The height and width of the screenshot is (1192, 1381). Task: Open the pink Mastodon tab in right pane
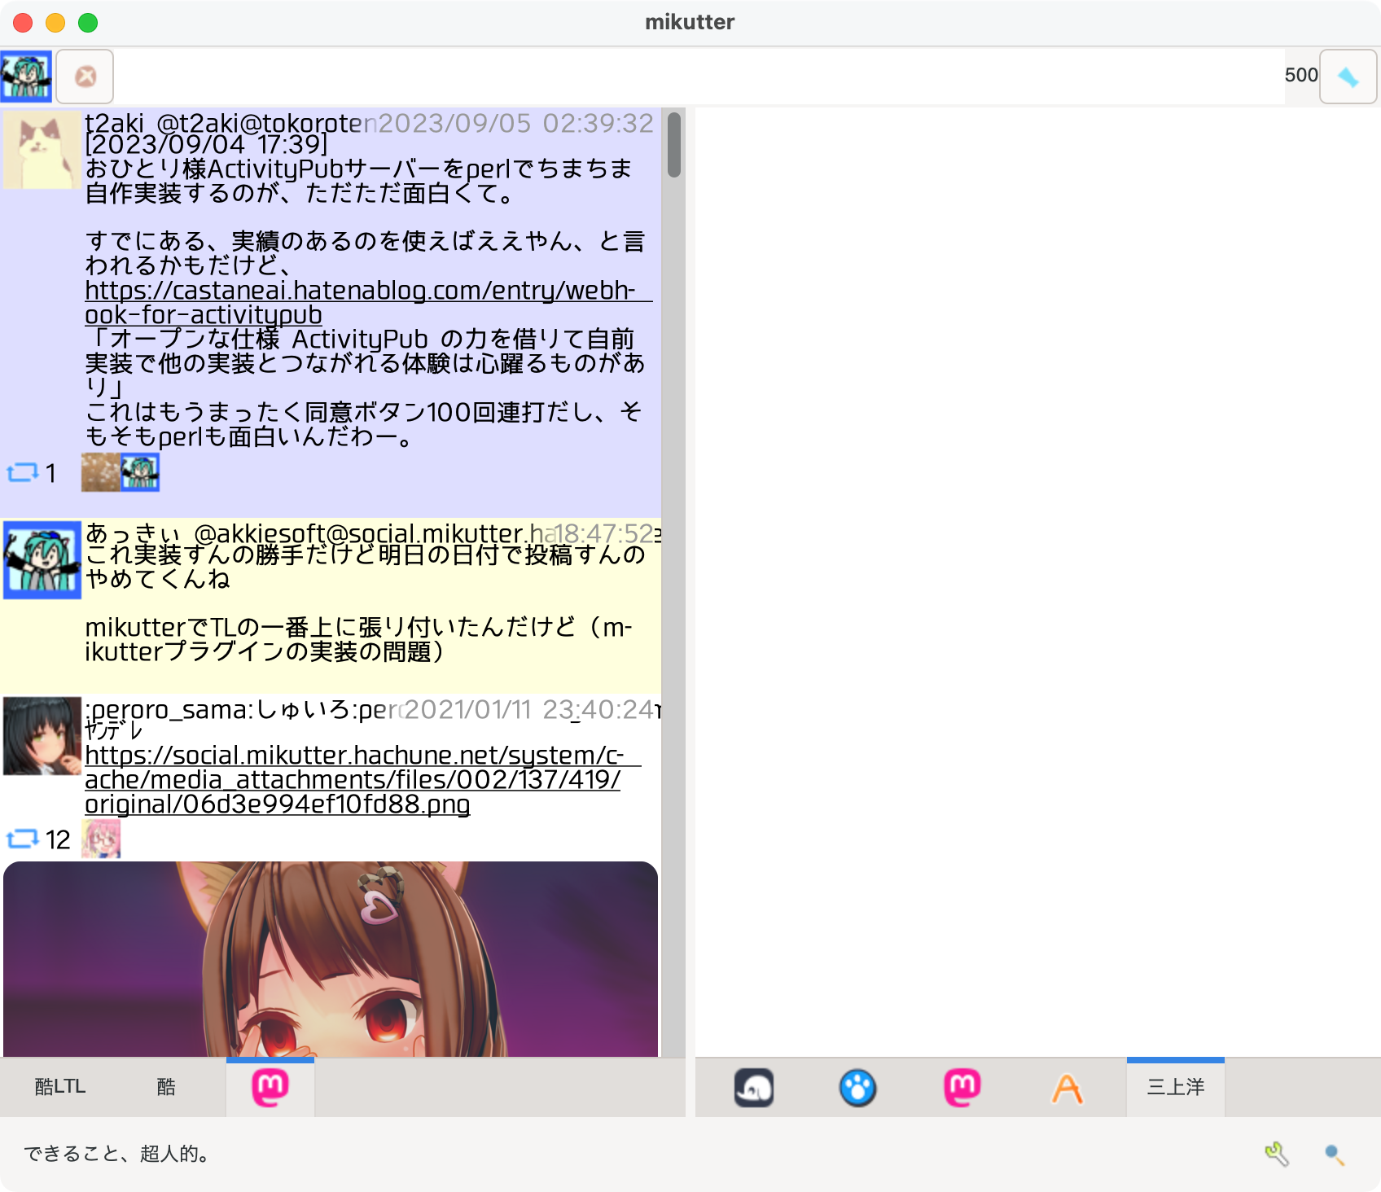click(x=962, y=1088)
